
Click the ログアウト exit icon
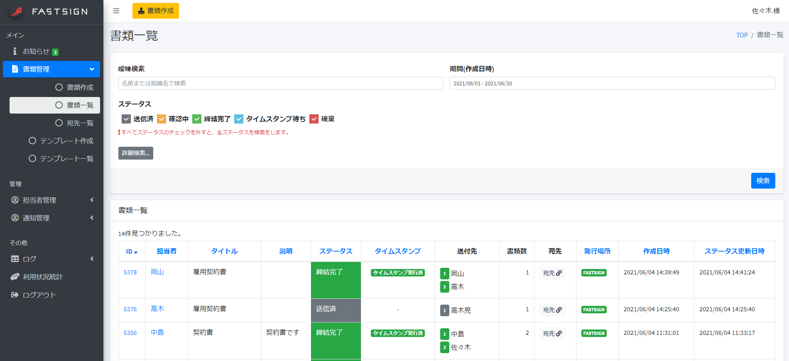15,295
